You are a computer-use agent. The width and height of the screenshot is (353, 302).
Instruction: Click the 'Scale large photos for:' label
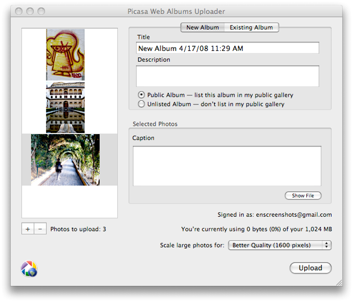[x=192, y=245]
